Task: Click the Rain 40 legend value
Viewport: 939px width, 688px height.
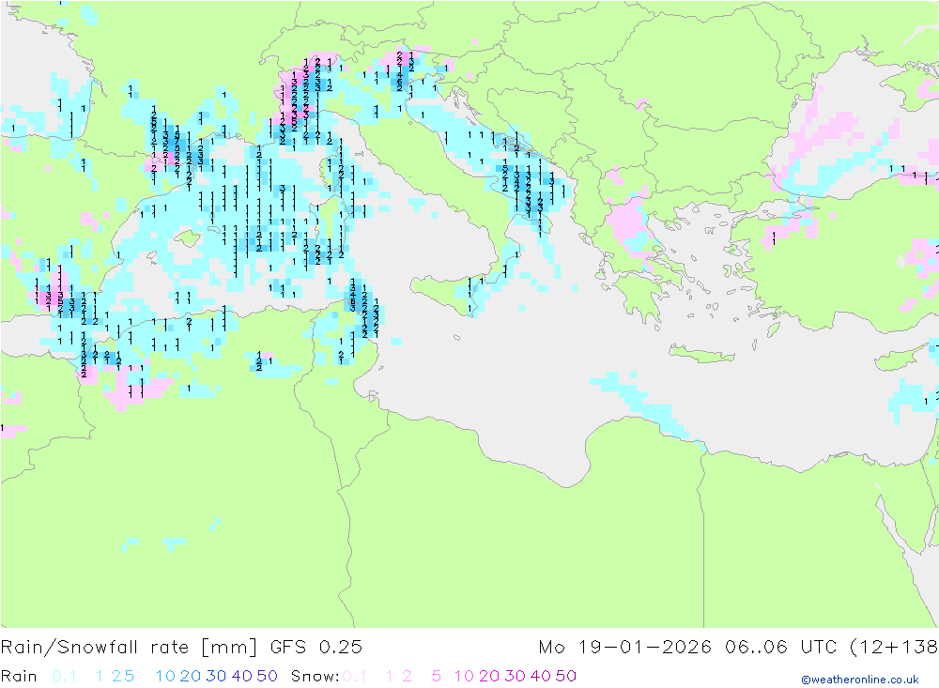Action: (x=242, y=676)
